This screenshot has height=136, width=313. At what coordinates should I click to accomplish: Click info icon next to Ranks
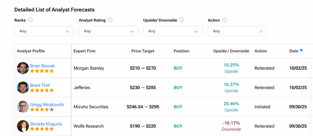tap(30, 20)
